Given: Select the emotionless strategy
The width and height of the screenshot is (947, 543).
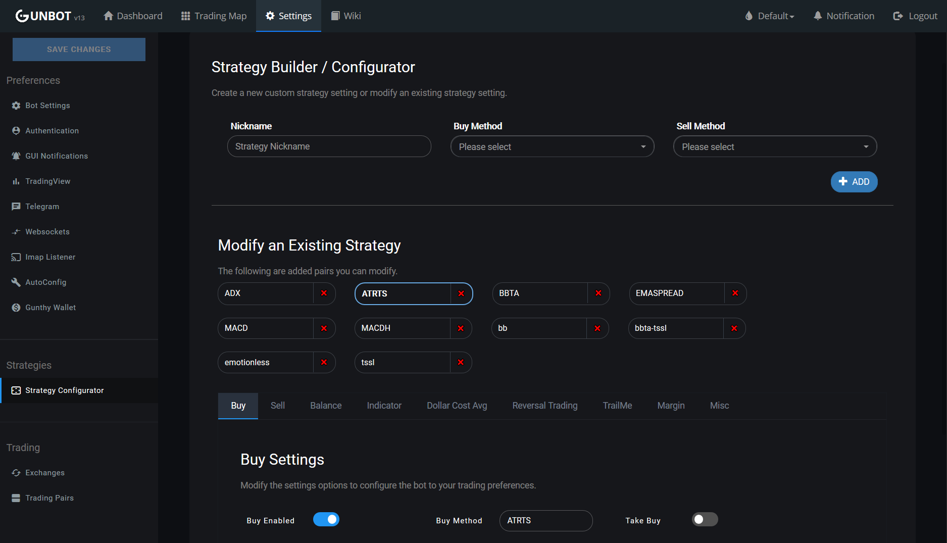Looking at the screenshot, I should (x=266, y=363).
